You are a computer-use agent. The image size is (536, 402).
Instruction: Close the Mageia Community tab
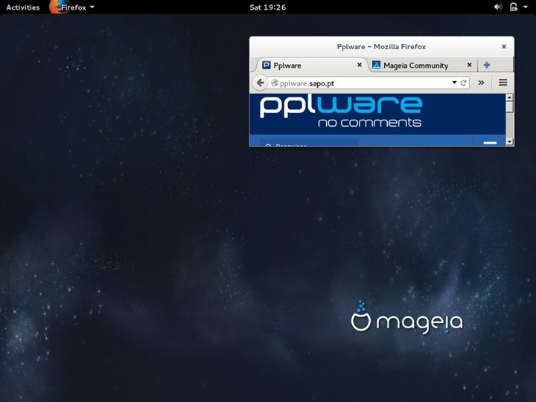(469, 65)
